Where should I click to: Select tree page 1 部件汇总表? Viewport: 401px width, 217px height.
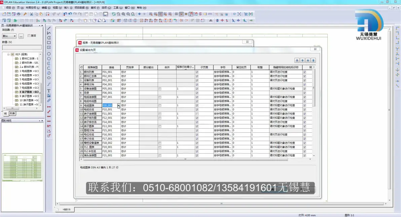[29, 58]
